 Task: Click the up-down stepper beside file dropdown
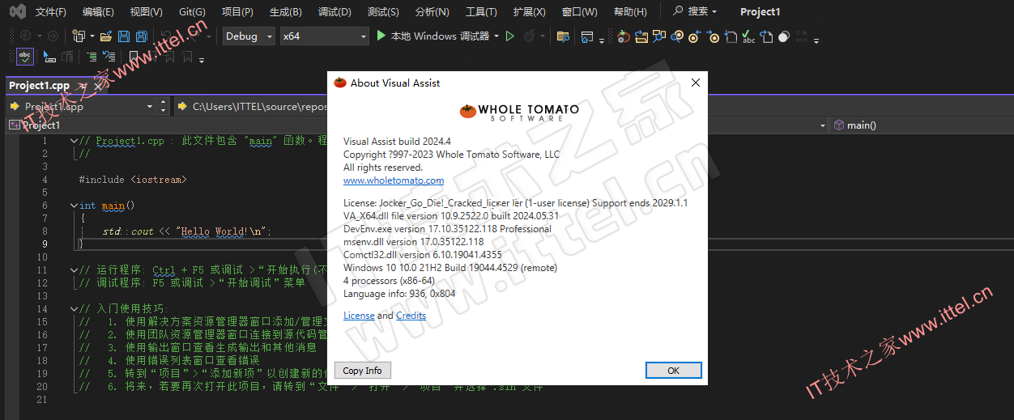coord(164,106)
